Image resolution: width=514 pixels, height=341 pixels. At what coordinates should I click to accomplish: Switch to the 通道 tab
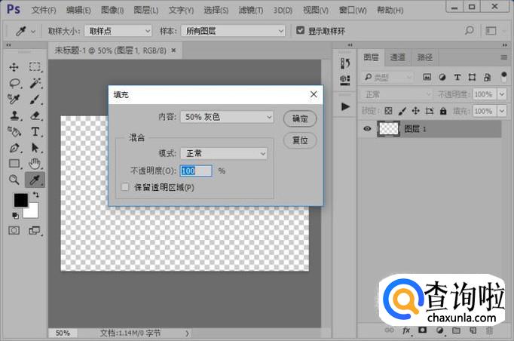point(397,58)
